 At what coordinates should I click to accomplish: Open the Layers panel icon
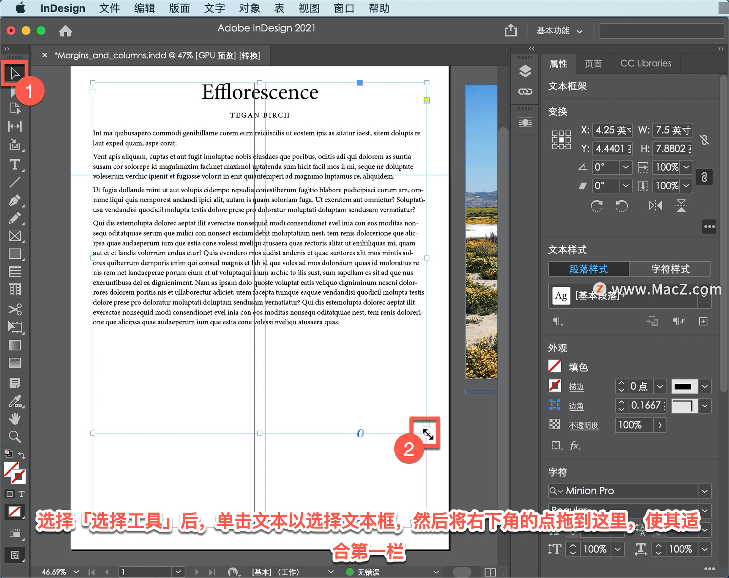pyautogui.click(x=525, y=71)
